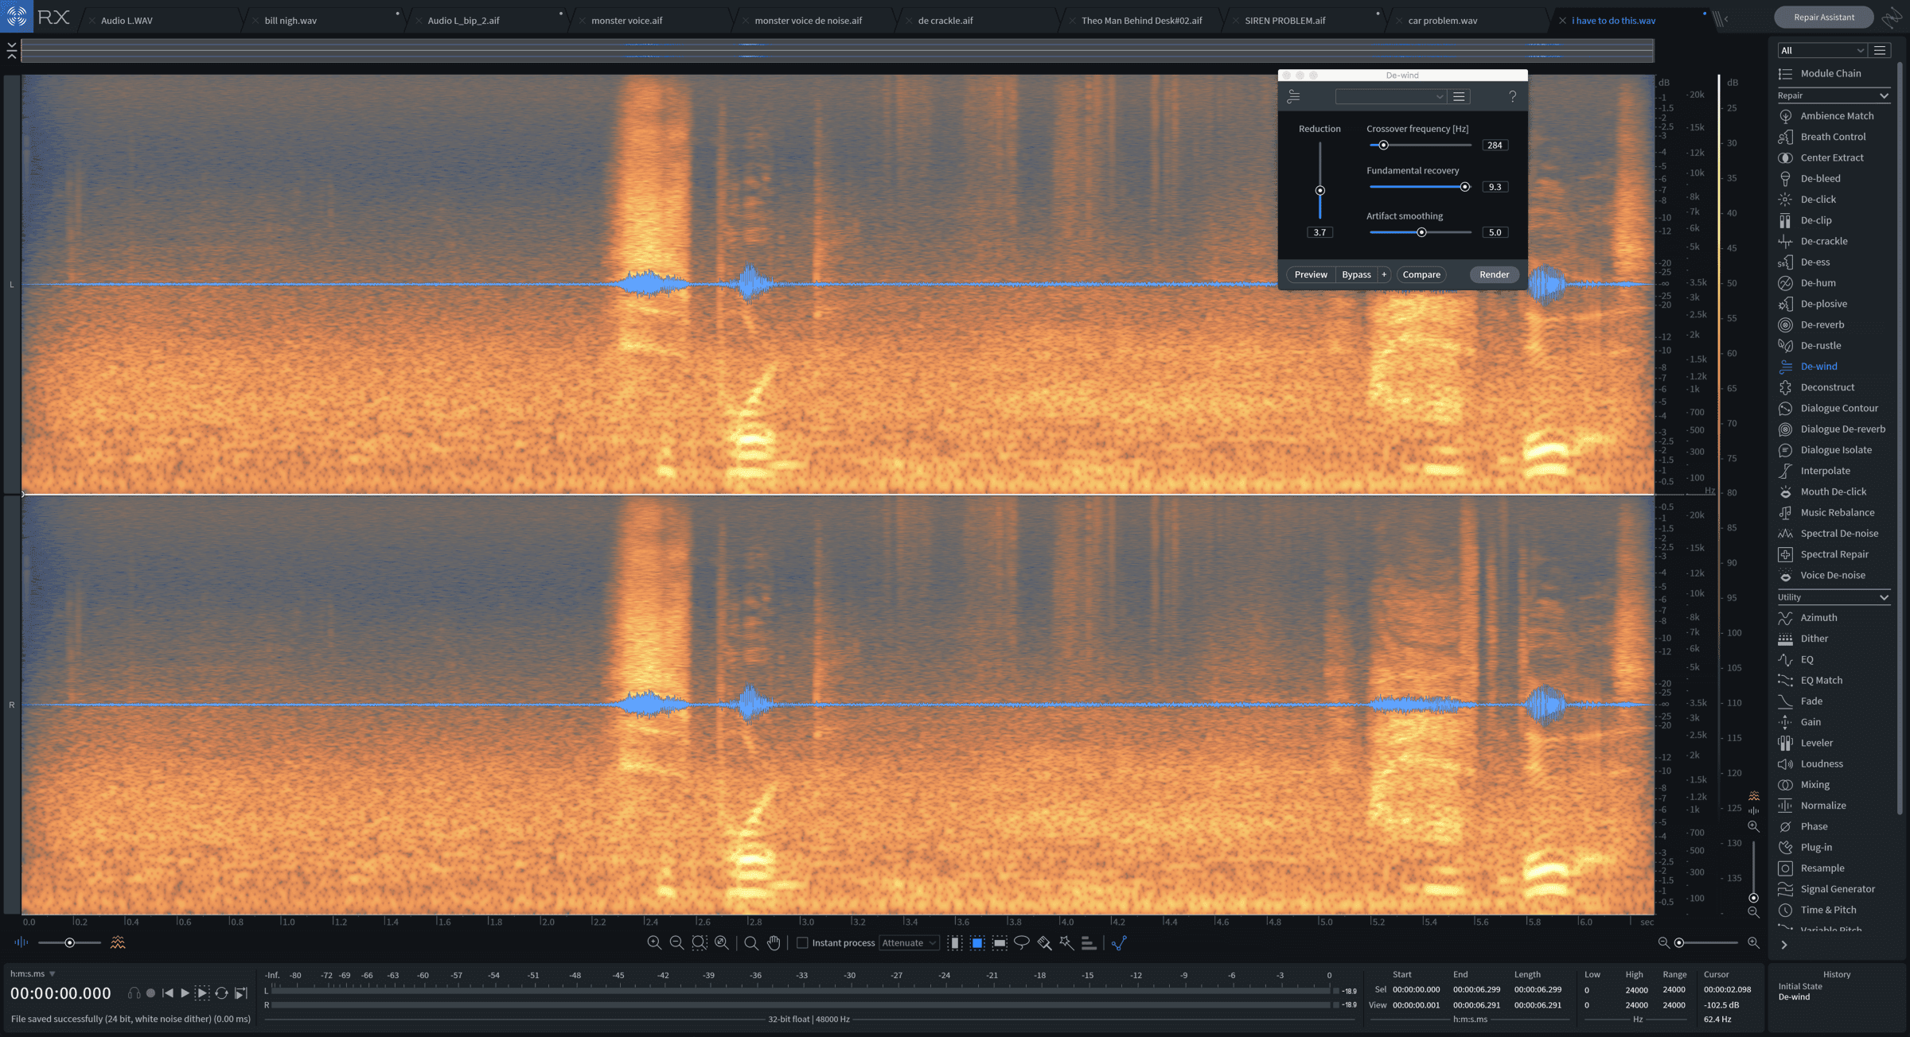Open the module list view options menu

click(1880, 50)
